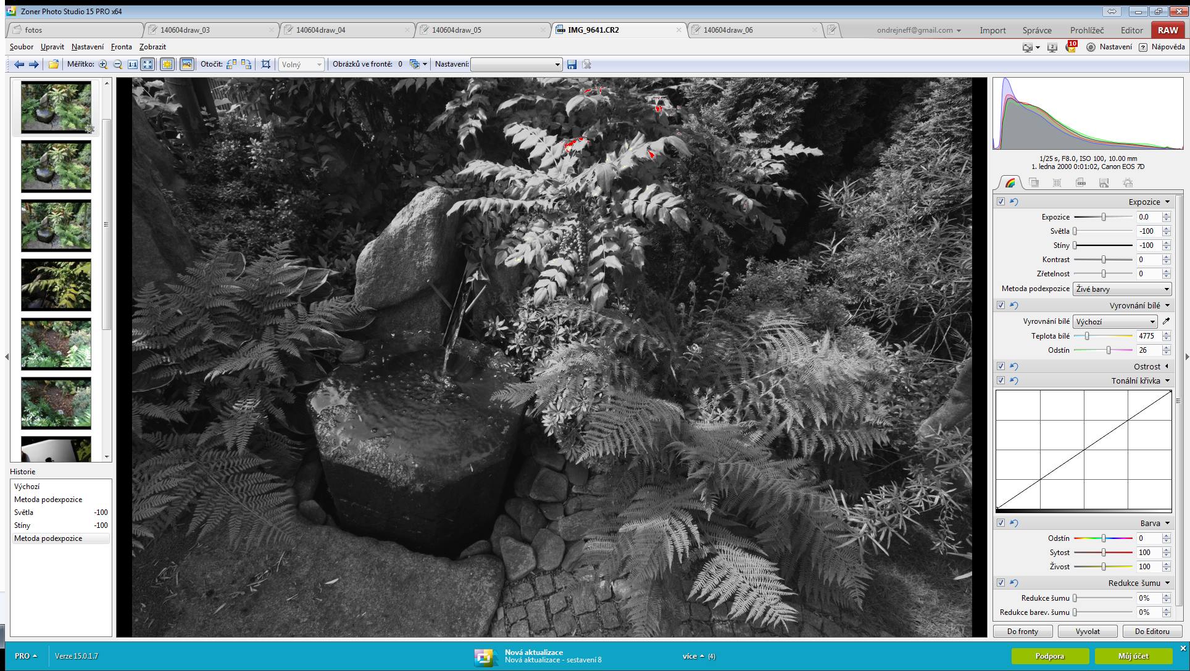The width and height of the screenshot is (1190, 671).
Task: Click the zoom in magnifier icon
Action: (x=103, y=64)
